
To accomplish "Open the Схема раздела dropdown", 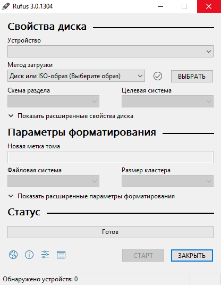I will (53, 101).
